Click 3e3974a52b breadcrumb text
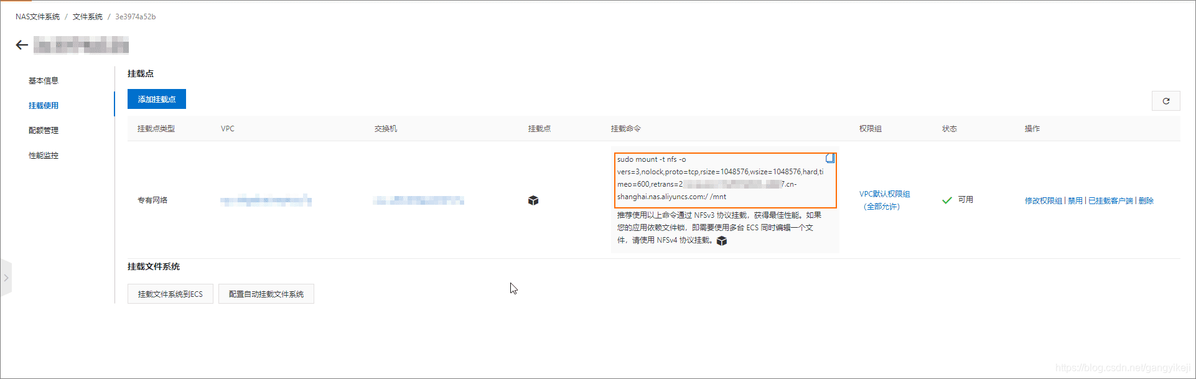The image size is (1196, 379). pyautogui.click(x=136, y=17)
